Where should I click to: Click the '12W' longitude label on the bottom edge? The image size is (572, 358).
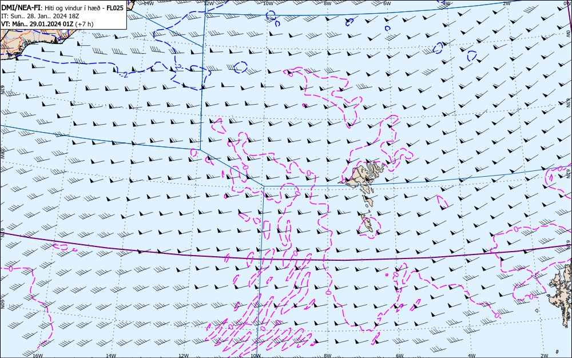184,356
